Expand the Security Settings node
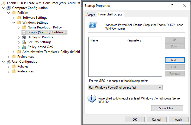The width and height of the screenshot is (191, 125). point(19,42)
